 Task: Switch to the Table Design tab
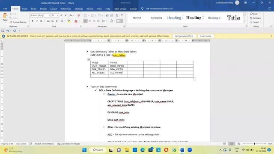click(120, 9)
